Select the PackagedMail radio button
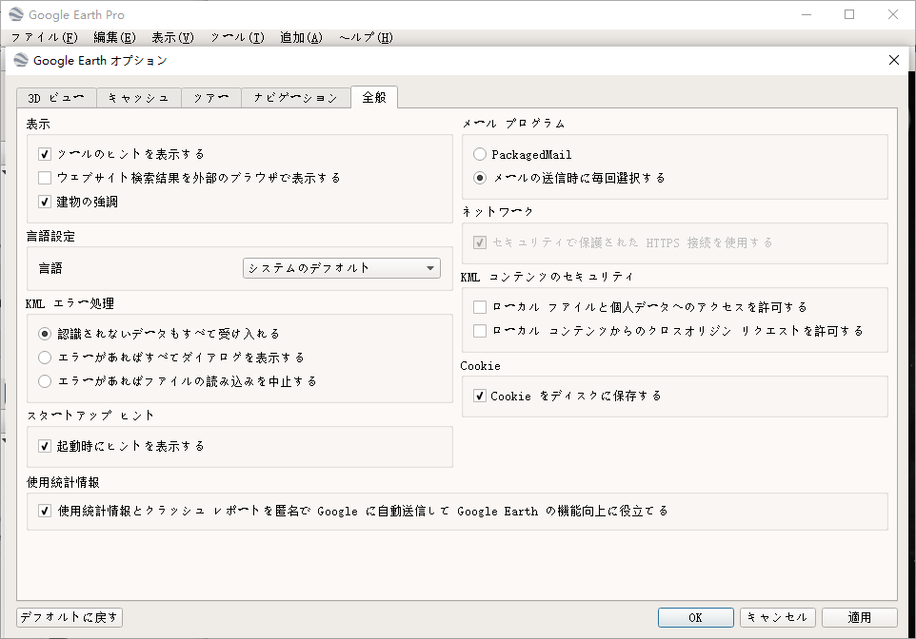Image resolution: width=916 pixels, height=639 pixels. [x=479, y=153]
